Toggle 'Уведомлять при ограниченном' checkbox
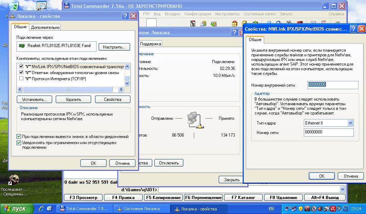366x214 pixels. click(19, 143)
